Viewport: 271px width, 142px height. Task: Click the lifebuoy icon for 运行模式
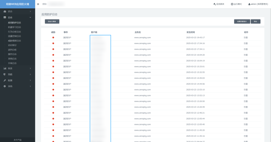(232, 4)
